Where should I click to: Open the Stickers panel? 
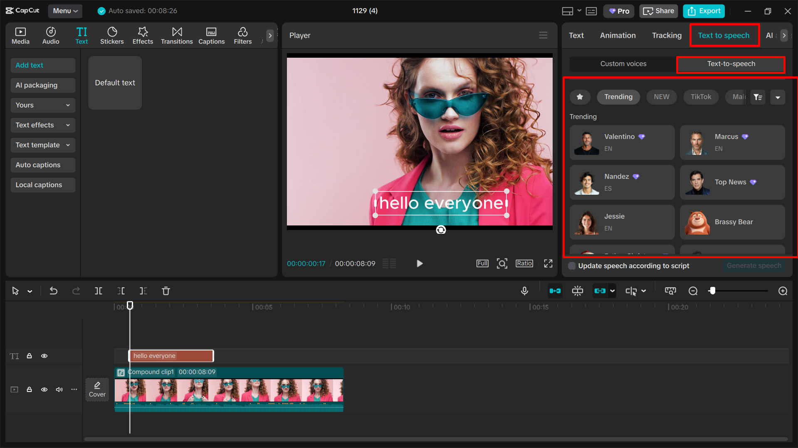point(112,35)
